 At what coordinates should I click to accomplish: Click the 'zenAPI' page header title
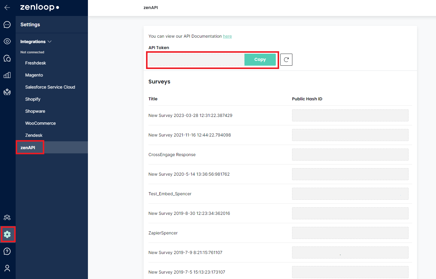tap(151, 8)
